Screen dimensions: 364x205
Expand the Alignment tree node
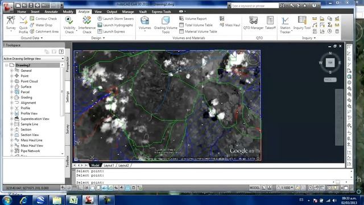[11, 102]
